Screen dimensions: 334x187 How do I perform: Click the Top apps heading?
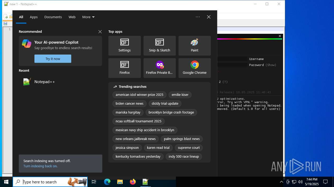[x=115, y=32]
